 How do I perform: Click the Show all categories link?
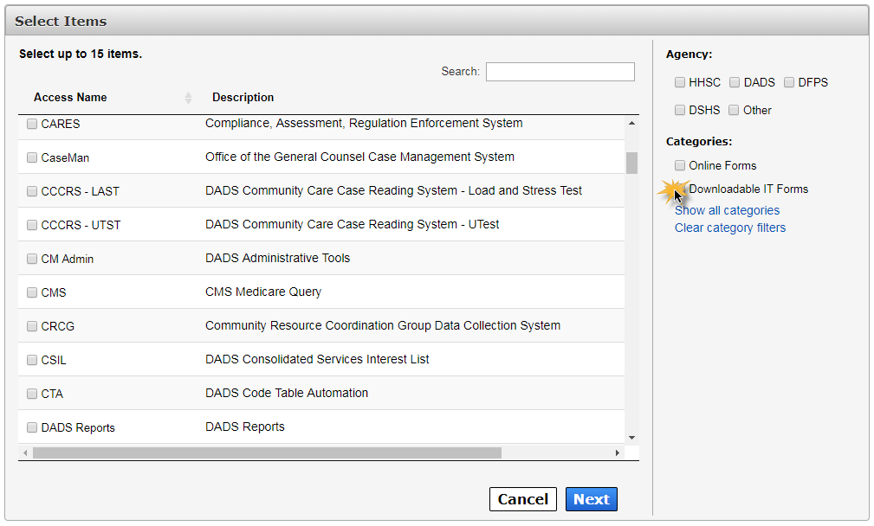click(x=727, y=210)
